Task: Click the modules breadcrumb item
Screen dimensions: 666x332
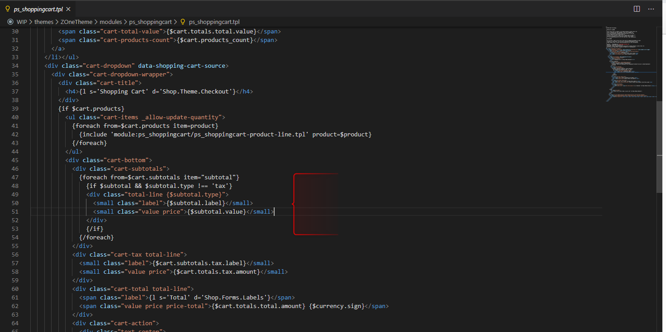Action: 110,22
